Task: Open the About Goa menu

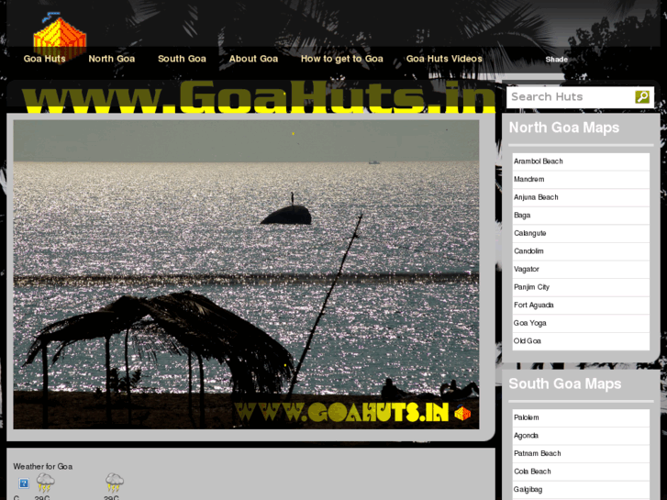Action: pos(253,59)
